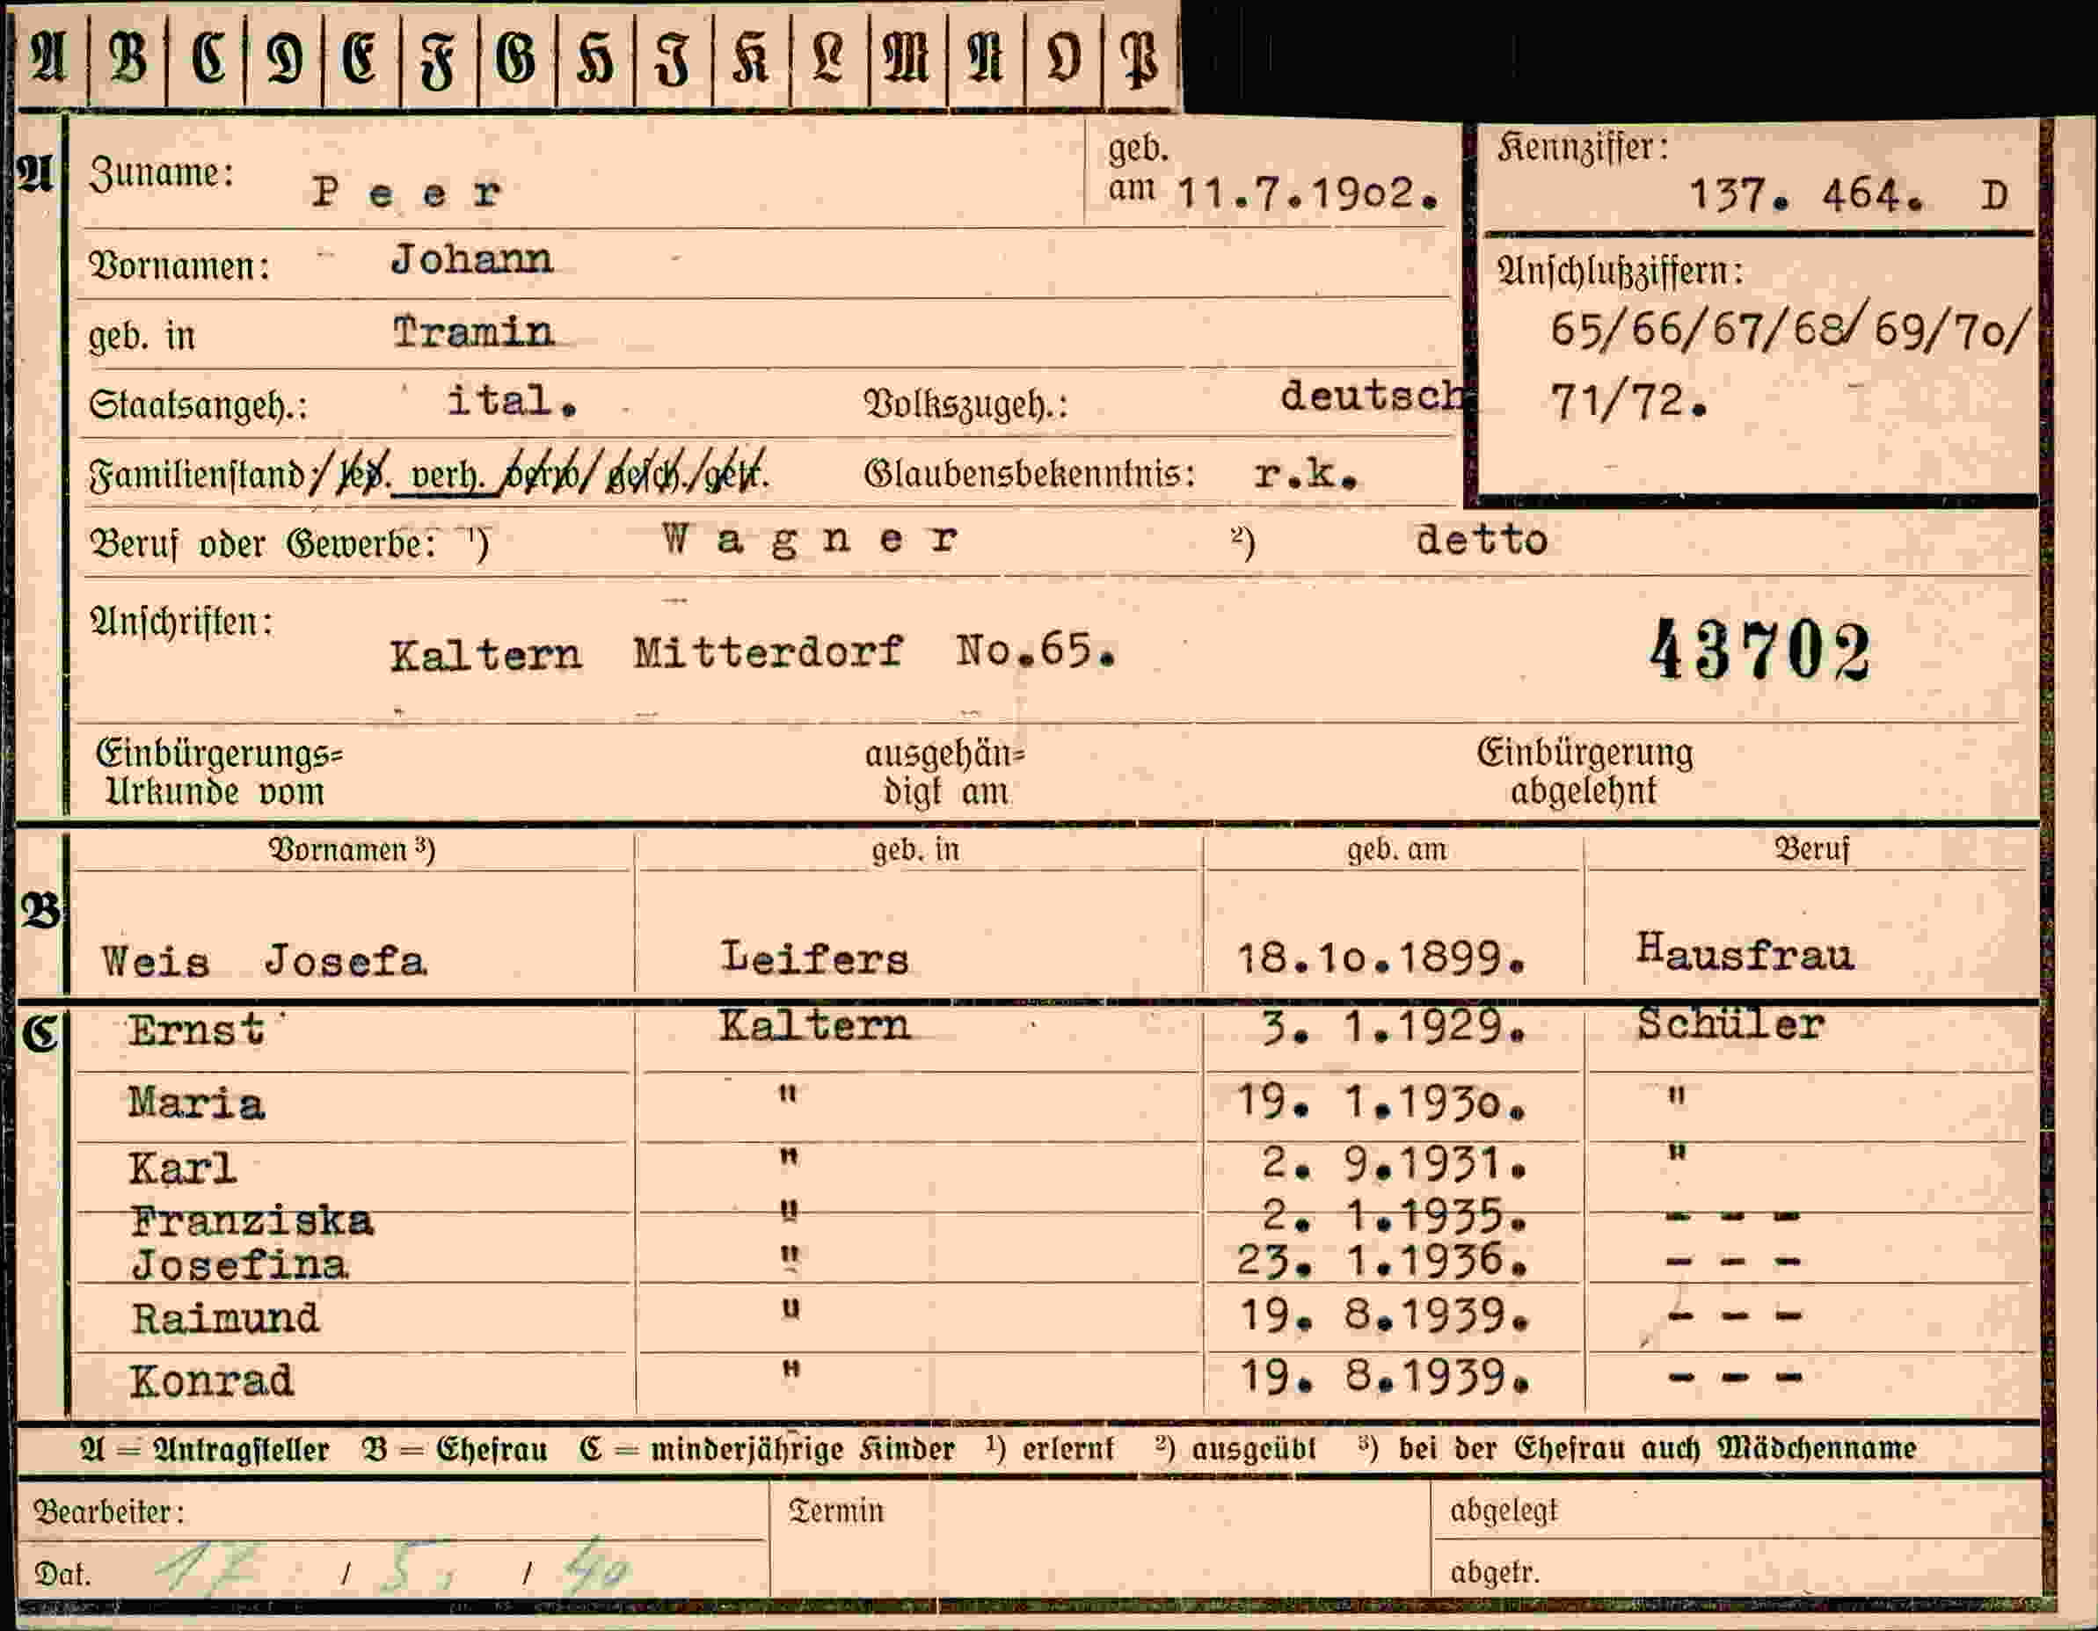The height and width of the screenshot is (1631, 2098).
Task: Click Raimund's birth date '19. 8.1939.'
Action: [x=1383, y=1315]
